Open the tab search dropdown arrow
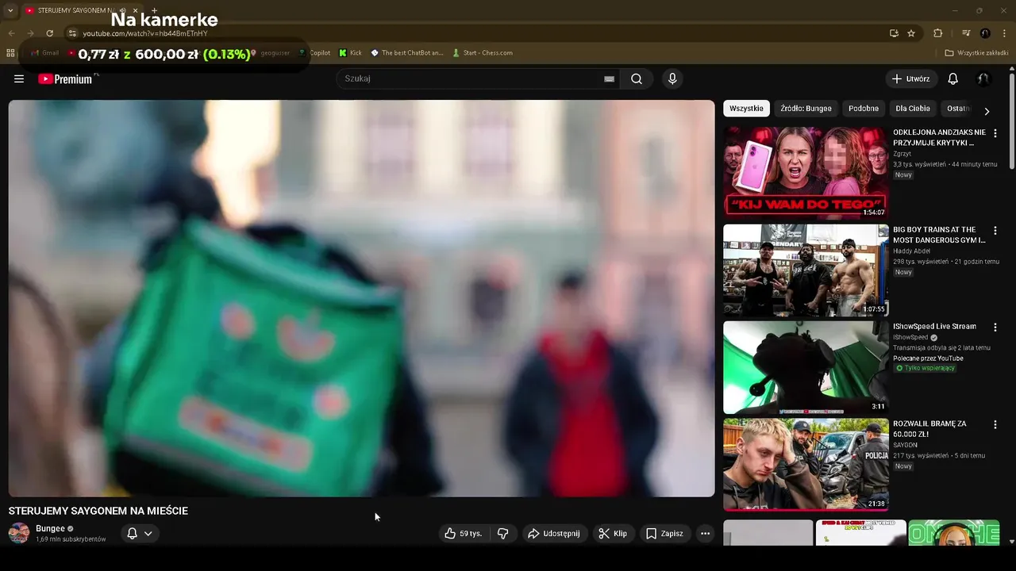Viewport: 1016px width, 571px height. [x=10, y=10]
